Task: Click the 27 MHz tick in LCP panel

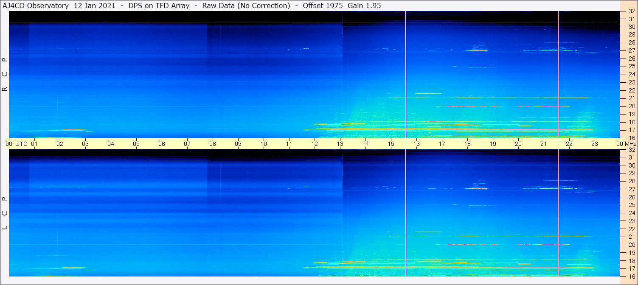Action: coord(632,189)
